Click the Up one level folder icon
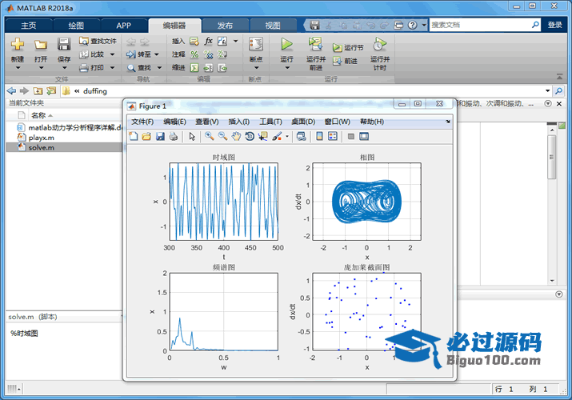This screenshot has width=572, height=400. click(38, 90)
